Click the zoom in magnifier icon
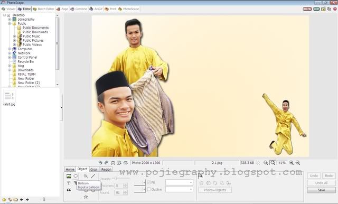This screenshot has width=338, height=204. [291, 163]
